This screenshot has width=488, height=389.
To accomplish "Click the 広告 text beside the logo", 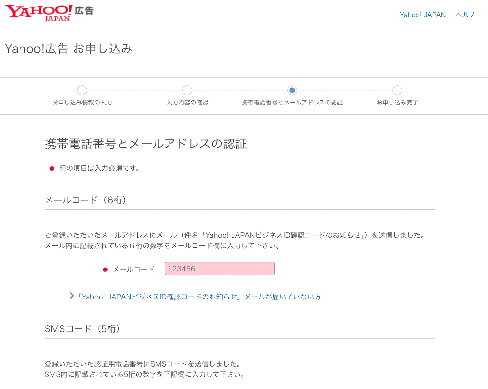I will 84,11.
